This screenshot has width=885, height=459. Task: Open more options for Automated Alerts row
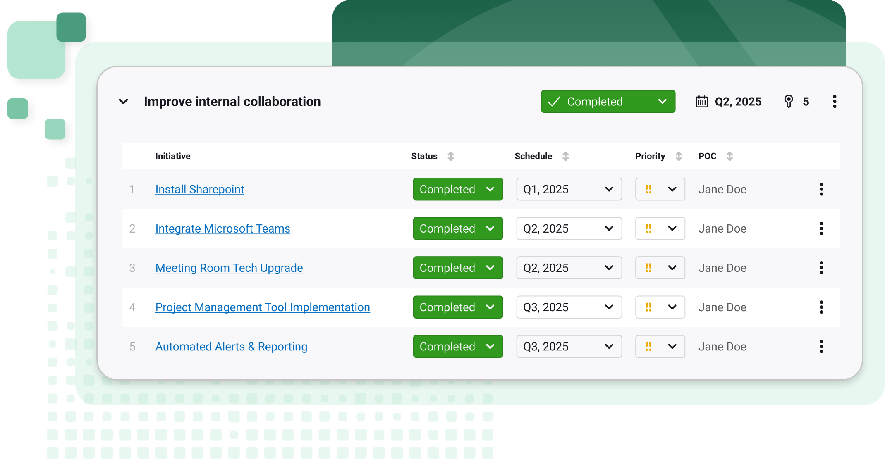coord(821,346)
